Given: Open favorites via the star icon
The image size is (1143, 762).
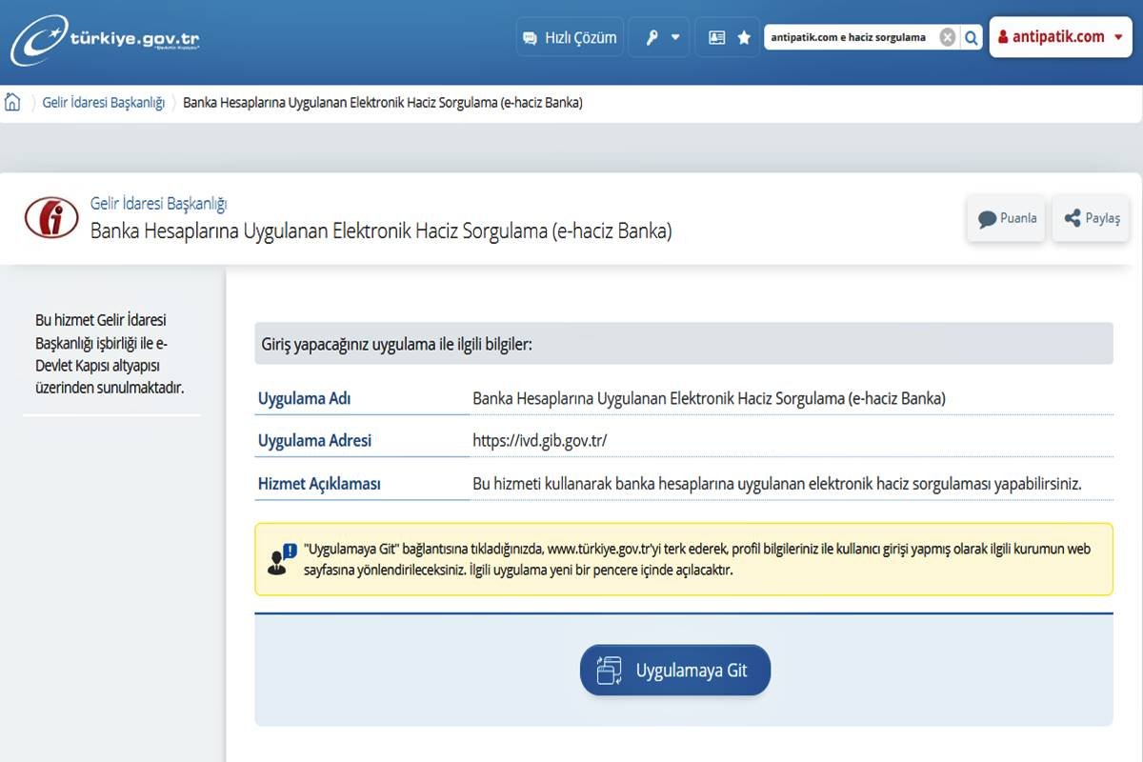Looking at the screenshot, I should click(744, 38).
